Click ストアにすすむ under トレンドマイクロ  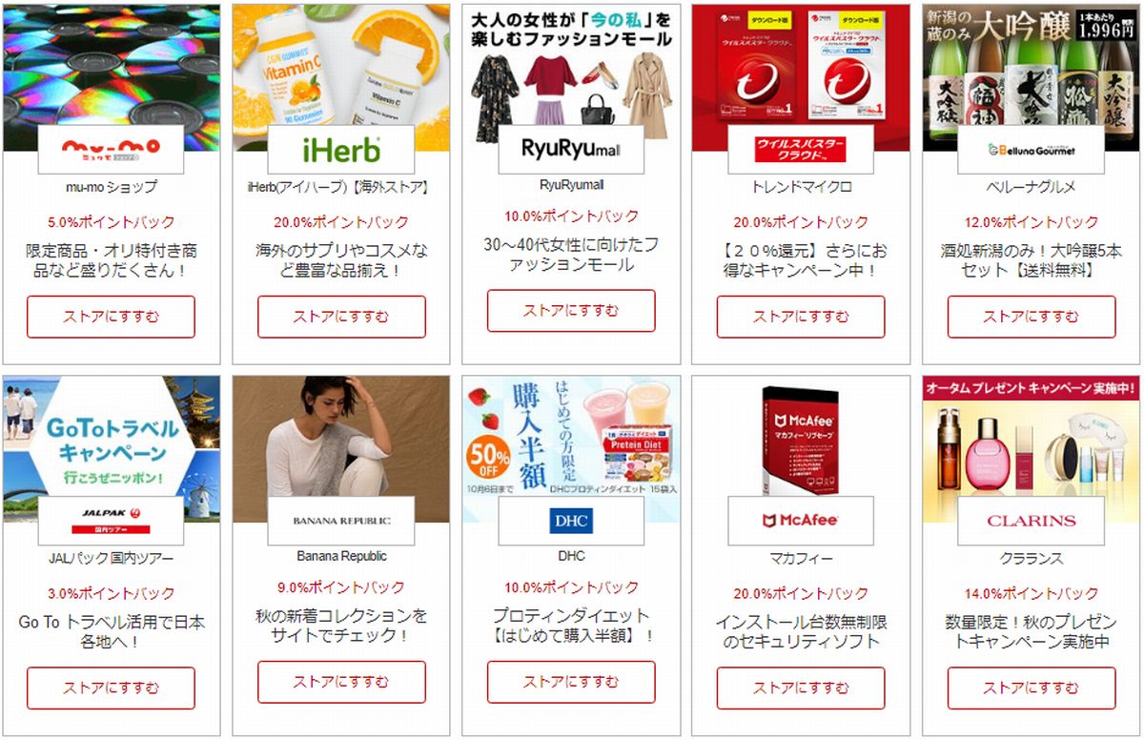click(801, 317)
